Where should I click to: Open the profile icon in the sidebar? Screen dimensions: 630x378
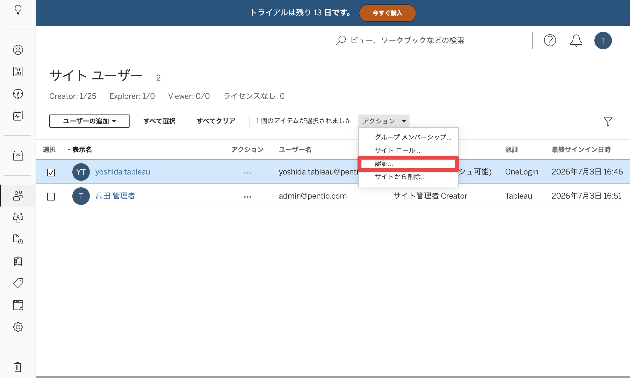[x=18, y=50]
